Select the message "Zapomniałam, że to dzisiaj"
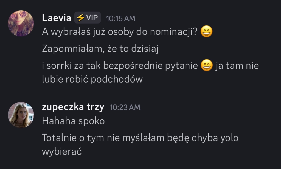This screenshot has width=281, height=169. pyautogui.click(x=100, y=49)
